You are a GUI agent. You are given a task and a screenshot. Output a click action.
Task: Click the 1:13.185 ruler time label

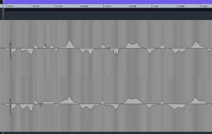click(84, 6)
